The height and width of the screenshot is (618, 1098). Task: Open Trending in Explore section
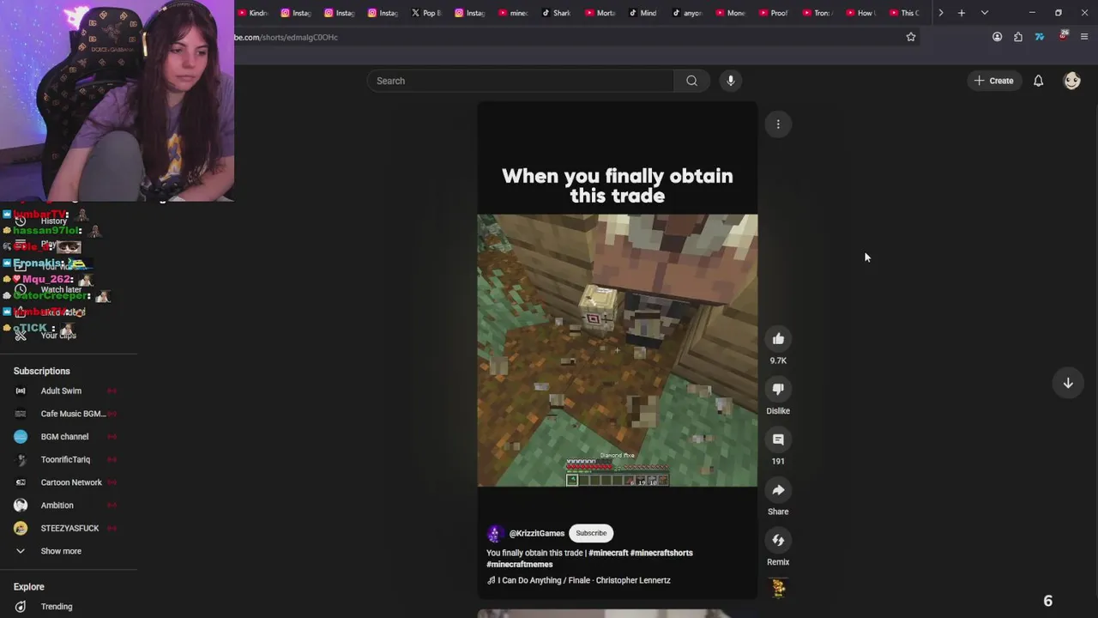57,607
